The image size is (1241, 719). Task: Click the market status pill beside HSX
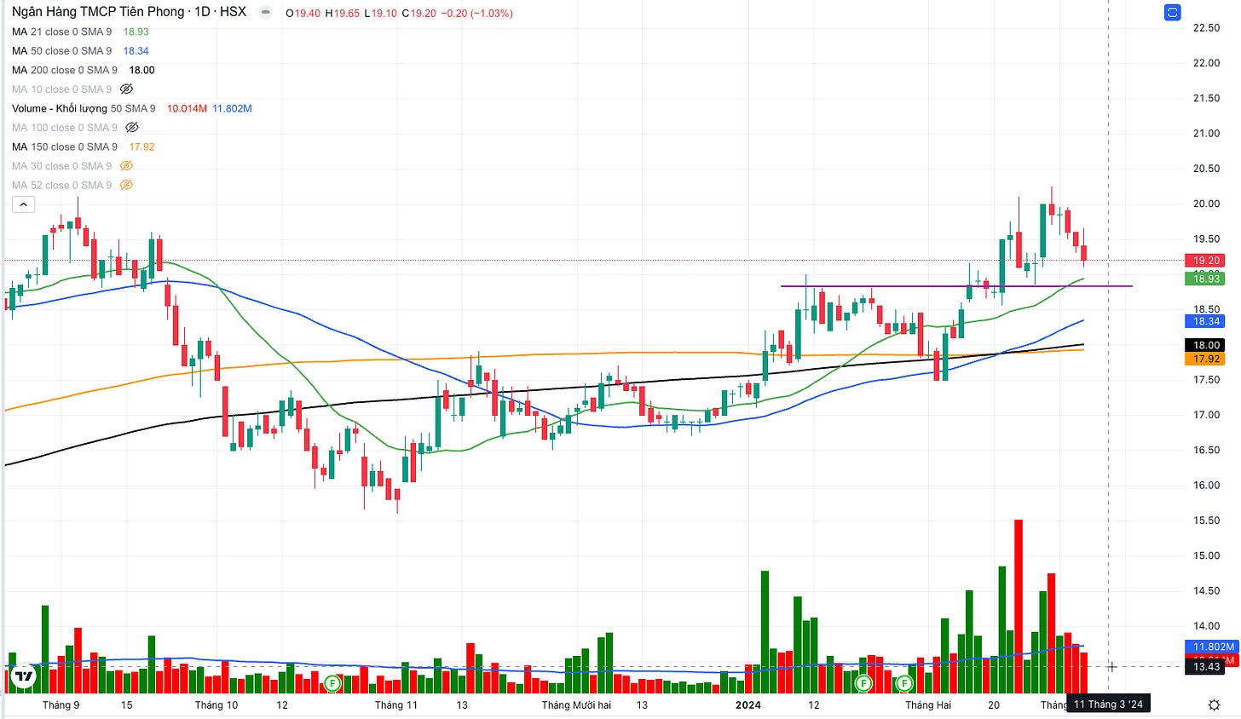coord(267,12)
